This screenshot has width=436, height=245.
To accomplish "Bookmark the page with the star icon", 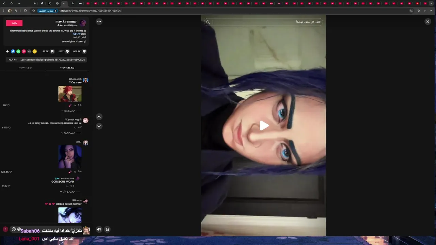I will 33,11.
